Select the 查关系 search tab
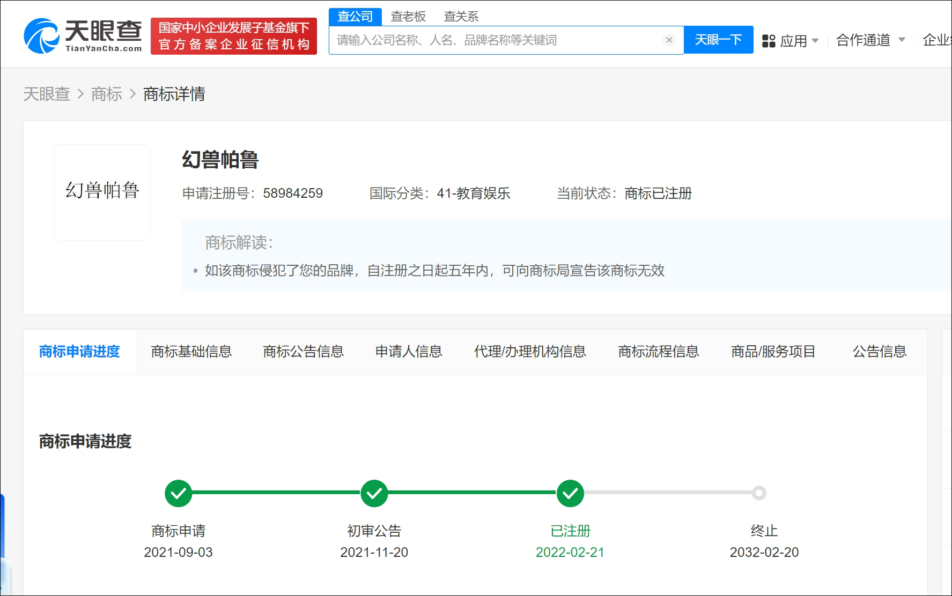The width and height of the screenshot is (952, 596). [461, 17]
